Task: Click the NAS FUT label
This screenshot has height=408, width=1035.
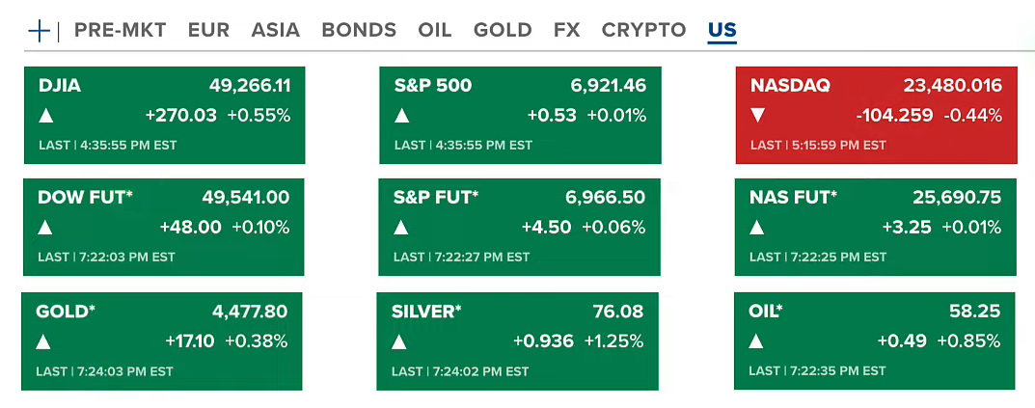Action: [793, 198]
